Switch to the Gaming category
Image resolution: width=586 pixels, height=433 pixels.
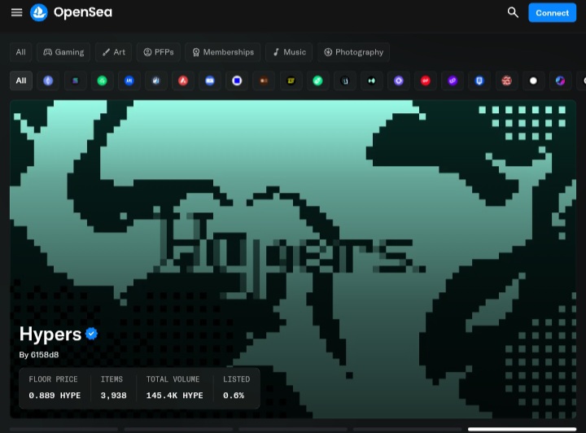63,52
